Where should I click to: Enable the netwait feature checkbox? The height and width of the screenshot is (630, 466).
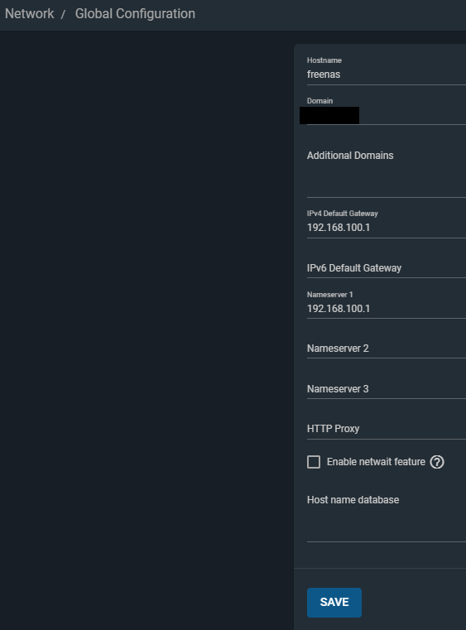pyautogui.click(x=314, y=462)
